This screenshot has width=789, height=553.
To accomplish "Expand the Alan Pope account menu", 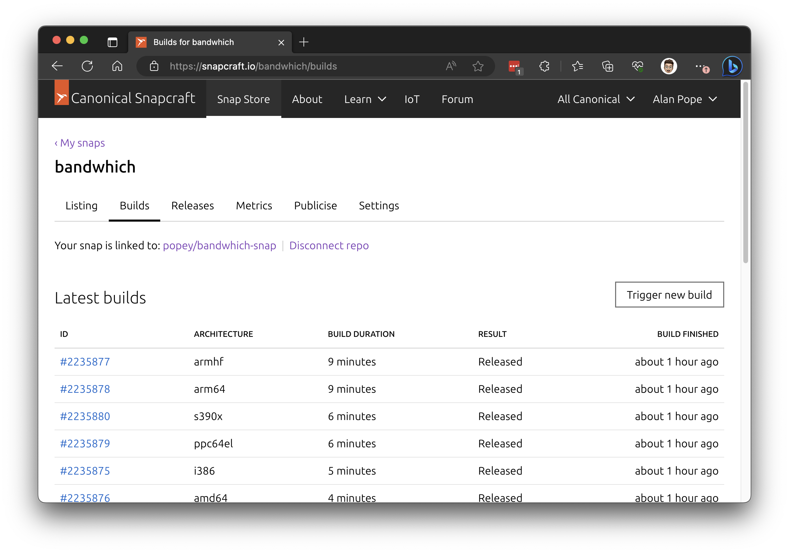I will (685, 99).
